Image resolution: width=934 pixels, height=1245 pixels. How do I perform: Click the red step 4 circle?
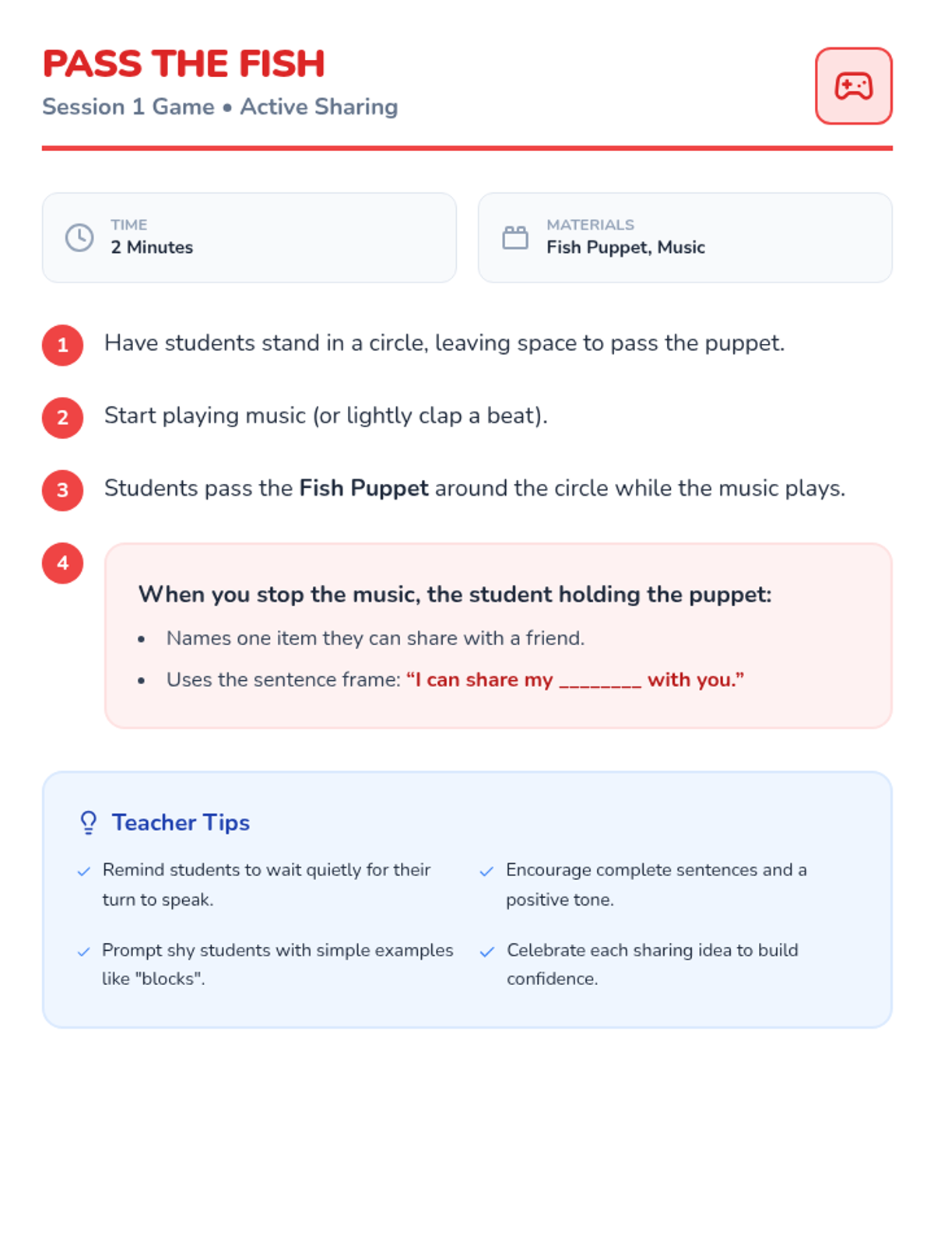point(63,563)
